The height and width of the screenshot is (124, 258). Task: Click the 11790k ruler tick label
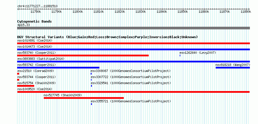point(57,12)
